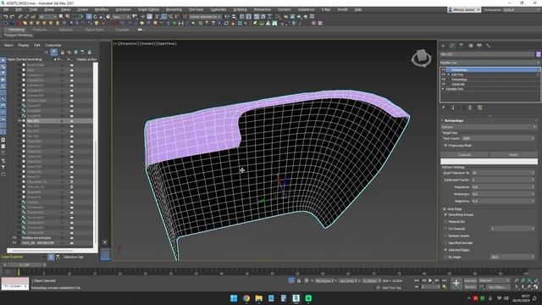
Task: Click the Edged Faces viewport label
Action: [166, 43]
